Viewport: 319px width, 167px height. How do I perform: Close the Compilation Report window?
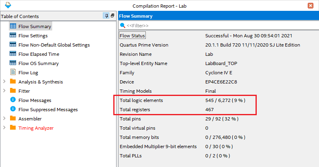[311, 6]
